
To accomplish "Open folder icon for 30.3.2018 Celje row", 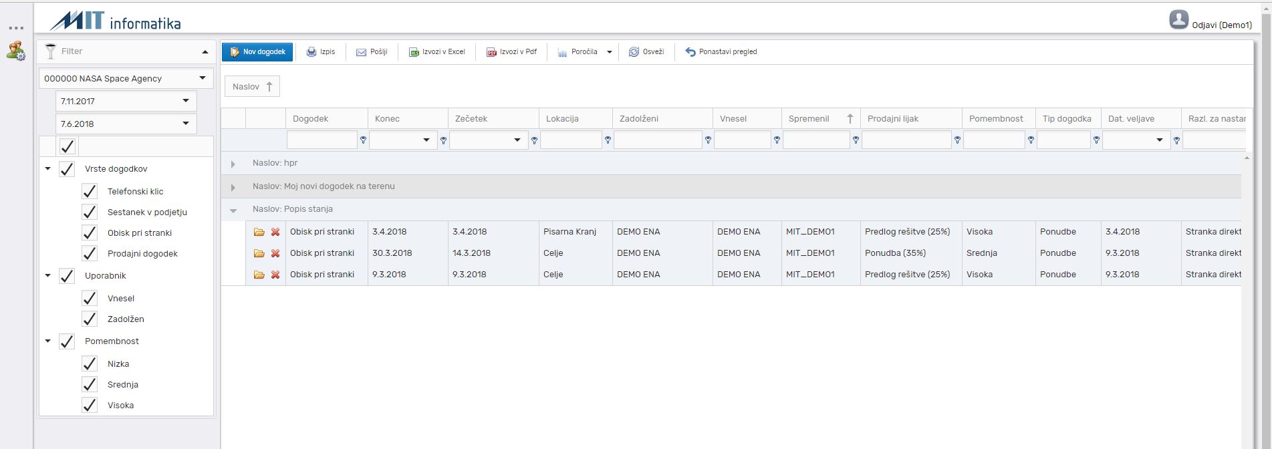I will point(259,253).
